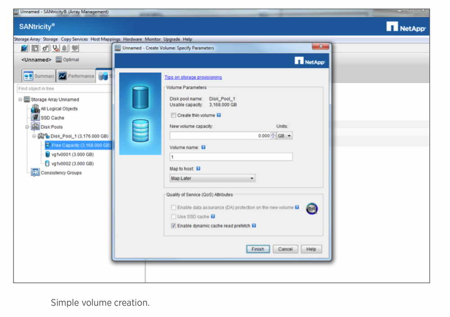Enable the Create thin volume checkbox
This screenshot has width=450, height=317.
(173, 115)
